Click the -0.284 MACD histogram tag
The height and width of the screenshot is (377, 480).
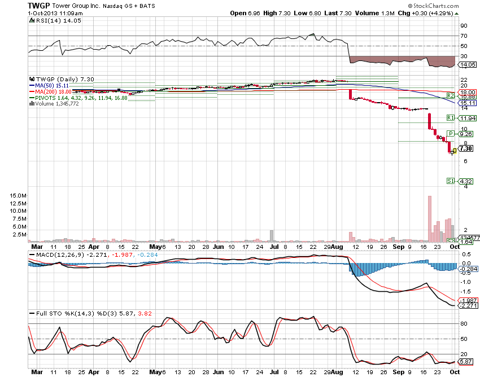point(468,269)
